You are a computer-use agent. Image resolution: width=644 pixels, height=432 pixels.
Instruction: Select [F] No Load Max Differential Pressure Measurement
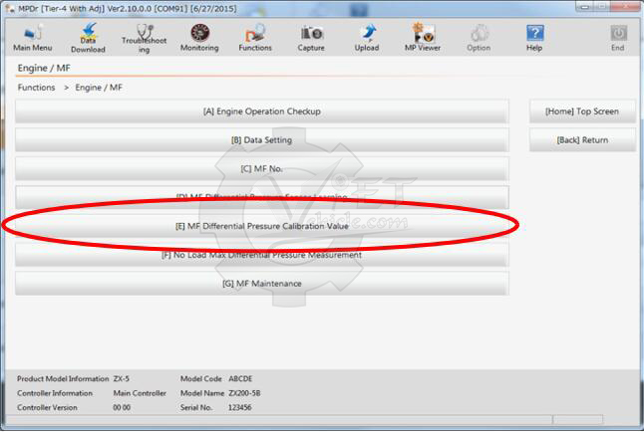click(x=261, y=255)
